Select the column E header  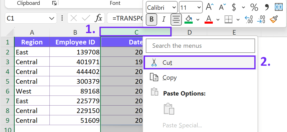pyautogui.click(x=234, y=32)
